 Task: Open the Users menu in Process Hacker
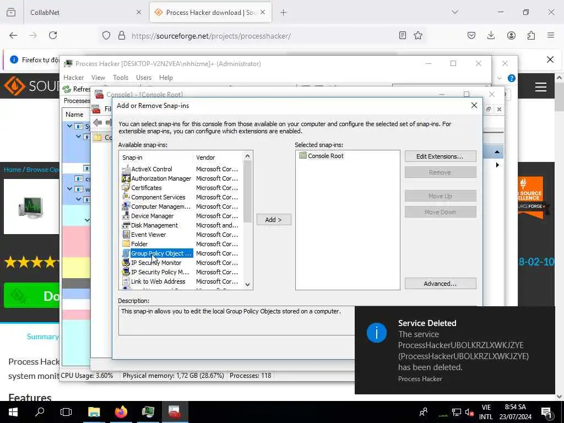(x=144, y=77)
